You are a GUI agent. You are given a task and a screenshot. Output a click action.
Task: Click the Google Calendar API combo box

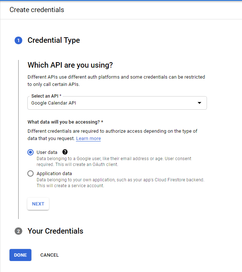coord(117,103)
